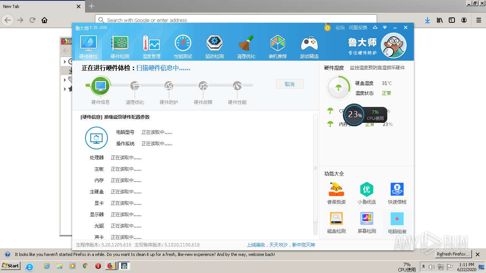Image resolution: width=486 pixels, height=273 pixels.
Task: Cancel the hardware scan with 取消
Action: point(290,84)
